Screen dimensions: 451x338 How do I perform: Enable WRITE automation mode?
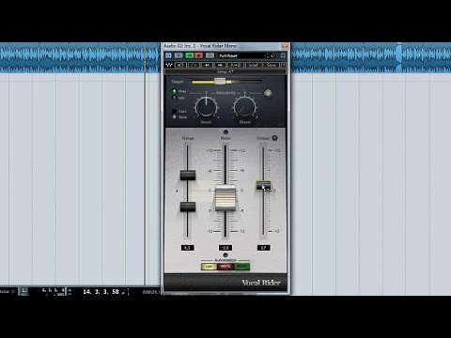[225, 267]
